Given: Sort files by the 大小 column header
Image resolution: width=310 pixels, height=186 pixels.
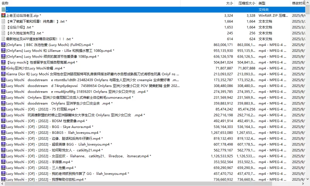Looking at the screenshot, I should click(229, 3).
